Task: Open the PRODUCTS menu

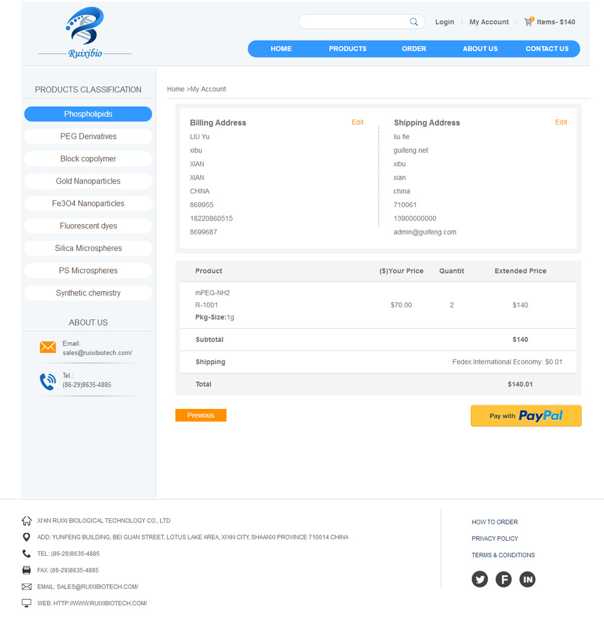Action: (x=347, y=49)
